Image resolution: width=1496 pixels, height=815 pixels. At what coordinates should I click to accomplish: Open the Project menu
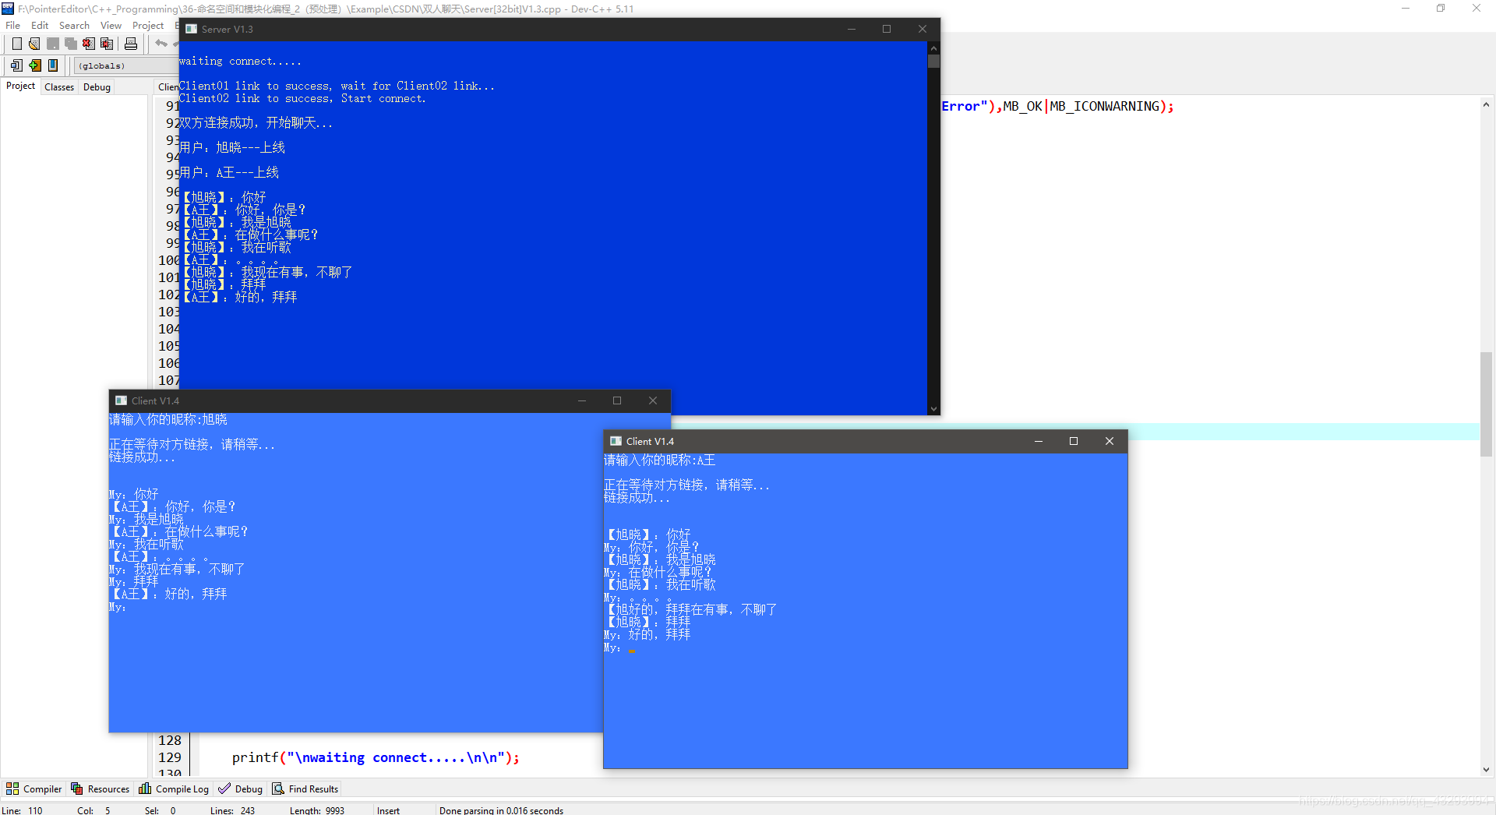pos(148,25)
